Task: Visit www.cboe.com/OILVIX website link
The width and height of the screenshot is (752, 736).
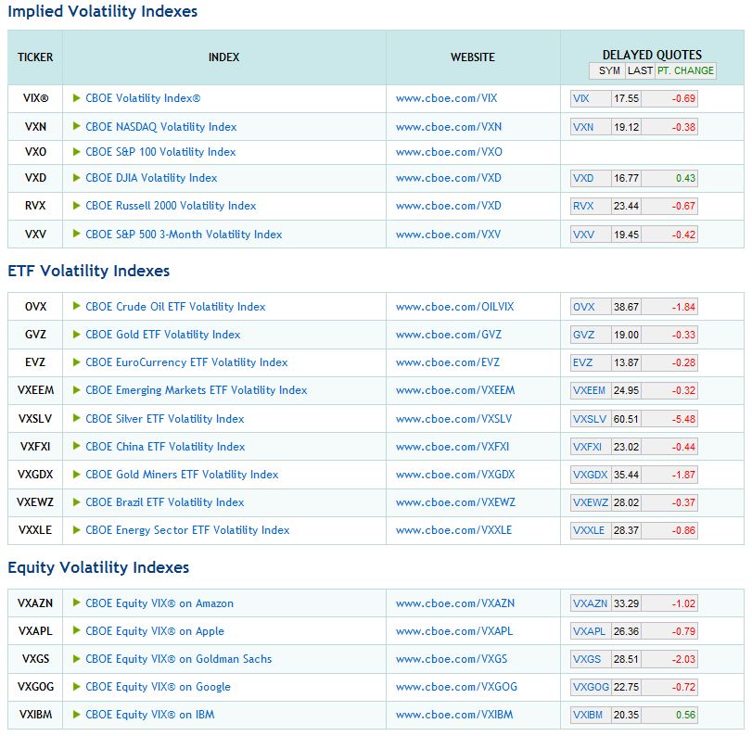Action: pyautogui.click(x=455, y=307)
